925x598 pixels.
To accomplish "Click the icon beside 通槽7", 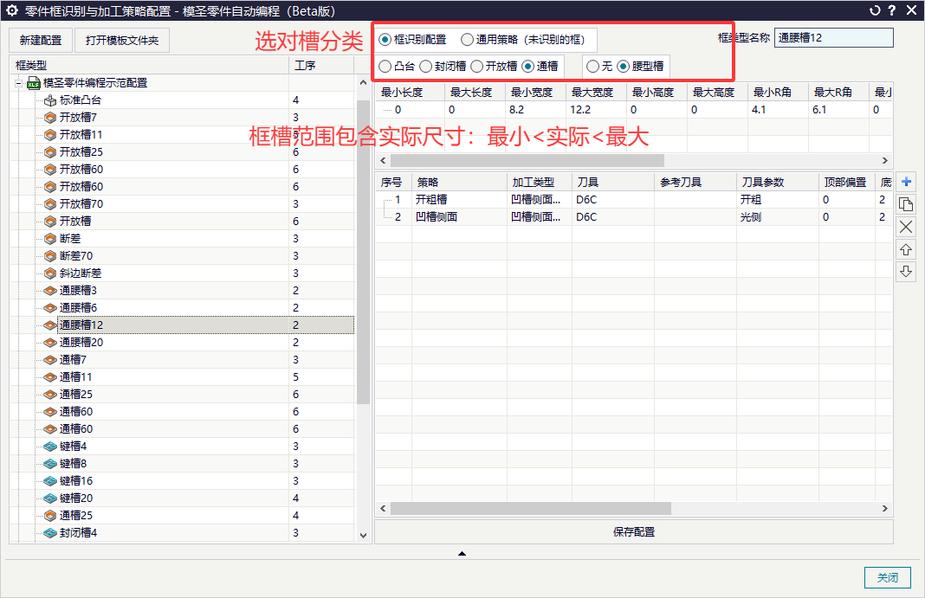I will (50, 360).
